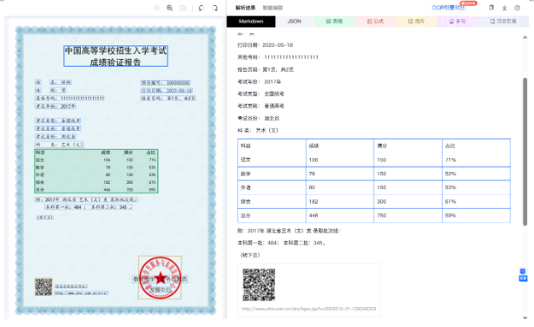Select the 解析结果 tab
This screenshot has height=327, width=534.
pyautogui.click(x=246, y=8)
